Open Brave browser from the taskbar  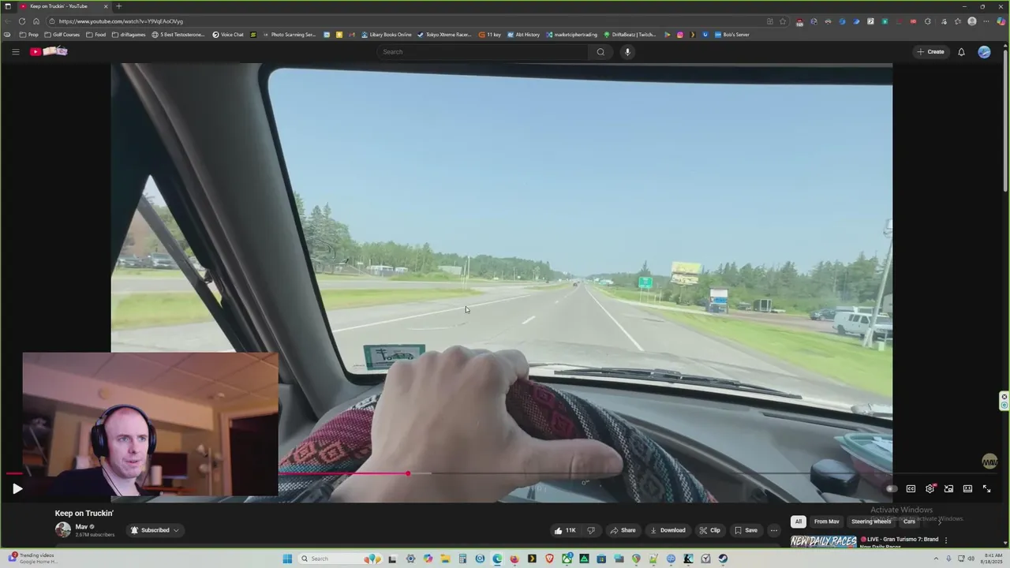549,559
